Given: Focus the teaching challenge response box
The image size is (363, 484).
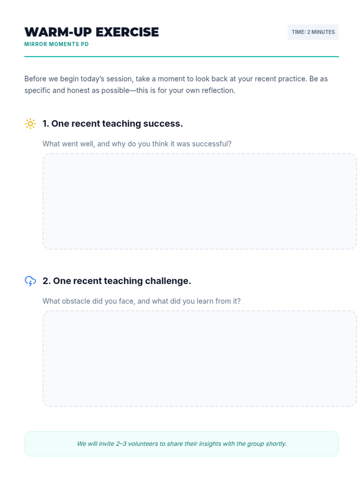Looking at the screenshot, I should 200,358.
